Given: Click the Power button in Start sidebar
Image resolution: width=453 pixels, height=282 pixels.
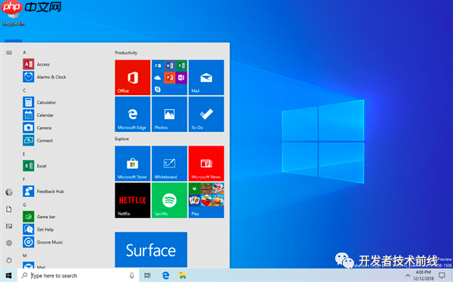Looking at the screenshot, I should coord(9,260).
